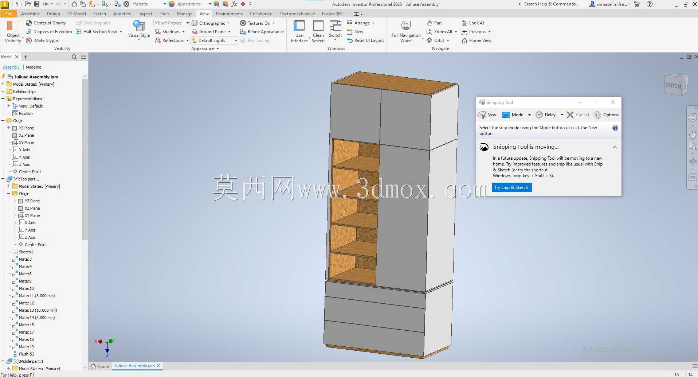Viewport: 698px width, 377px height.
Task: Close Juliuse Assembly.iam document tab
Action: pos(158,366)
